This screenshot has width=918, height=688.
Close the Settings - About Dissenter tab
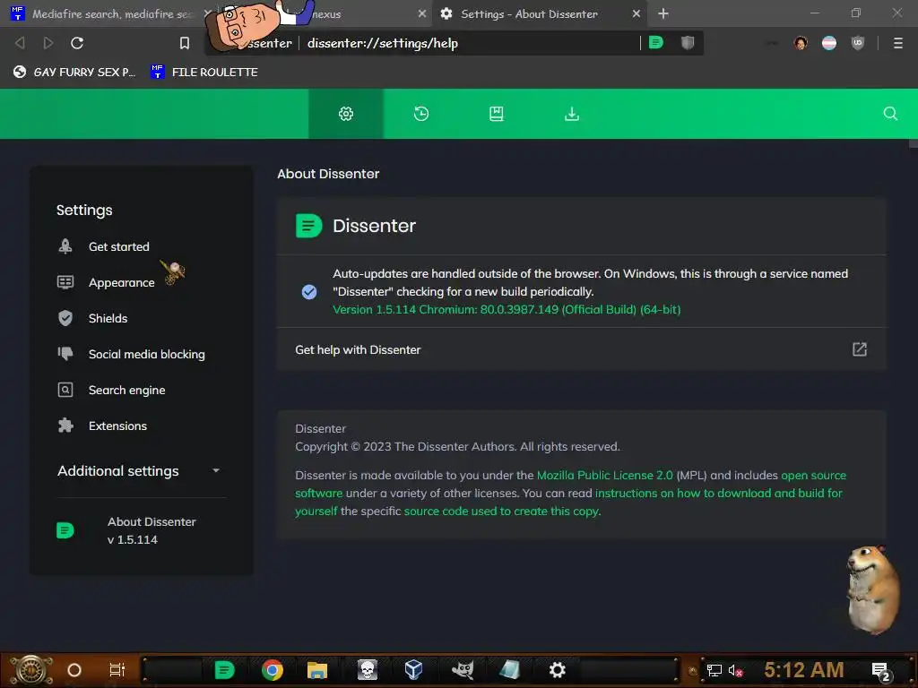click(637, 13)
